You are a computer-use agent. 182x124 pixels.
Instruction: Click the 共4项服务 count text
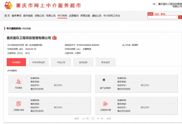click(x=12, y=71)
